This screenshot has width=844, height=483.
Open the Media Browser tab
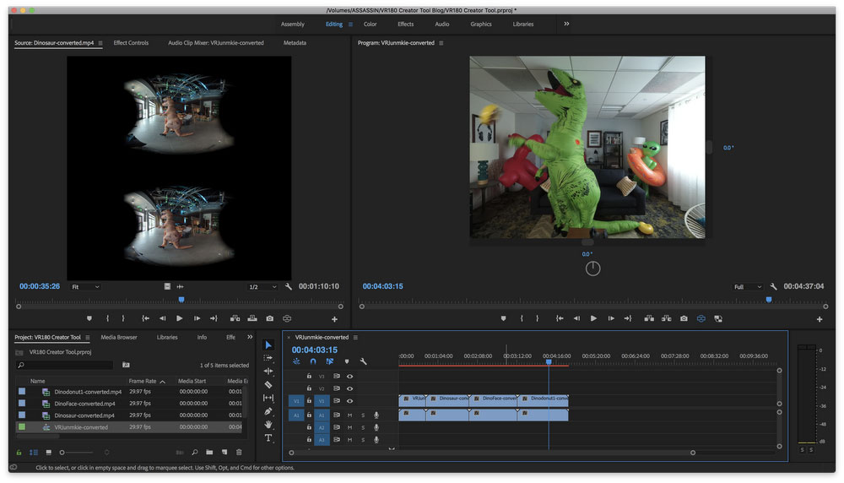pos(121,337)
